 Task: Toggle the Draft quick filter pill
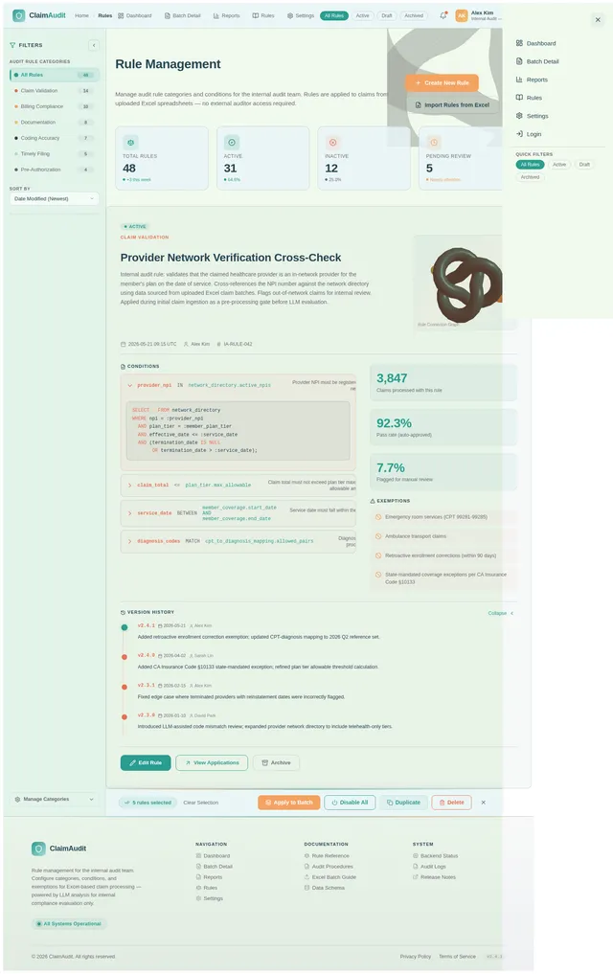pos(584,165)
